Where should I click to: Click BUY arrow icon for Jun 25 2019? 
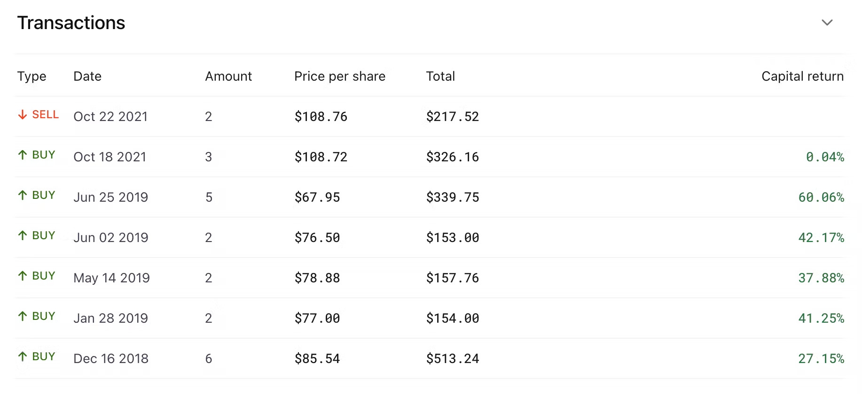pyautogui.click(x=23, y=195)
